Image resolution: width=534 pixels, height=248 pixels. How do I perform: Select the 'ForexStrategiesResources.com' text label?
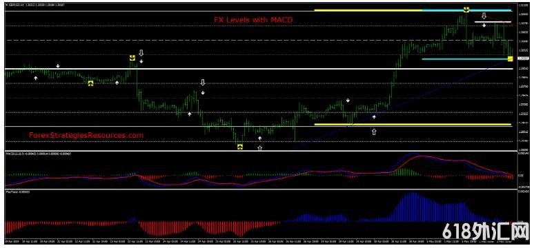point(86,135)
